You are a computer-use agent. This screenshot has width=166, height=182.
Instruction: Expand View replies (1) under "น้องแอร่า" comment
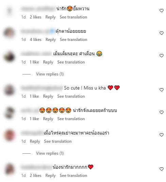[50, 153]
